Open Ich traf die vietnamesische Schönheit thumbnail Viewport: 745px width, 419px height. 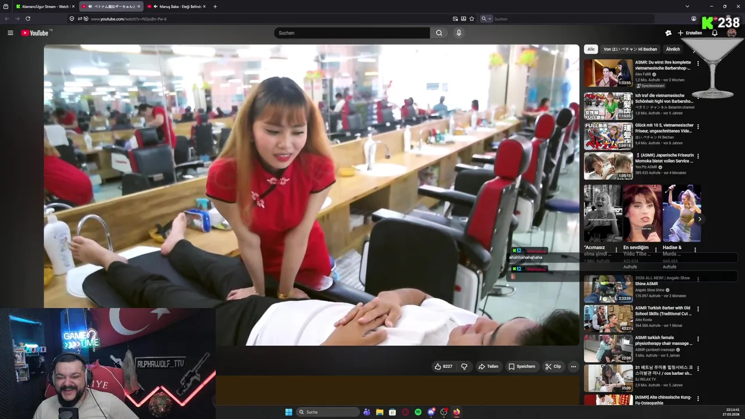pyautogui.click(x=608, y=105)
